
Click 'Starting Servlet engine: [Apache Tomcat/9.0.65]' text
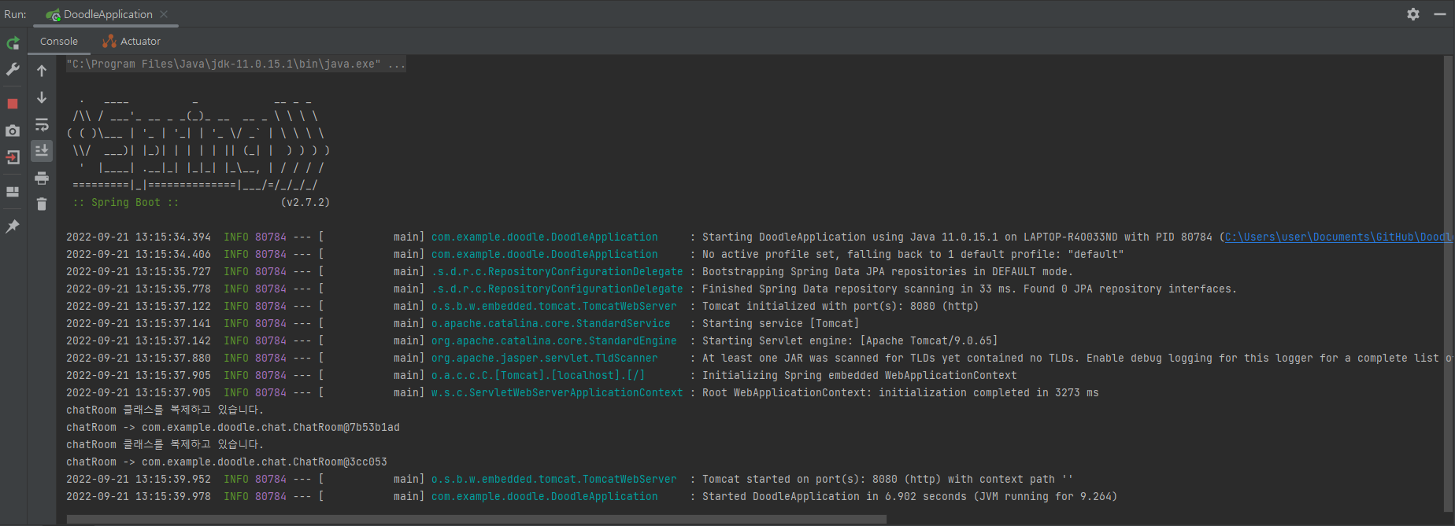[x=850, y=340]
